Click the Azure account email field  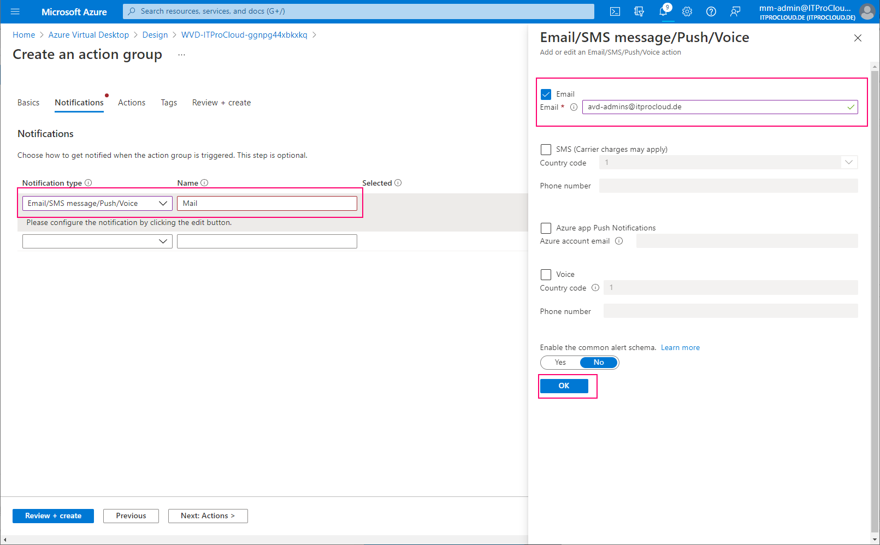747,241
